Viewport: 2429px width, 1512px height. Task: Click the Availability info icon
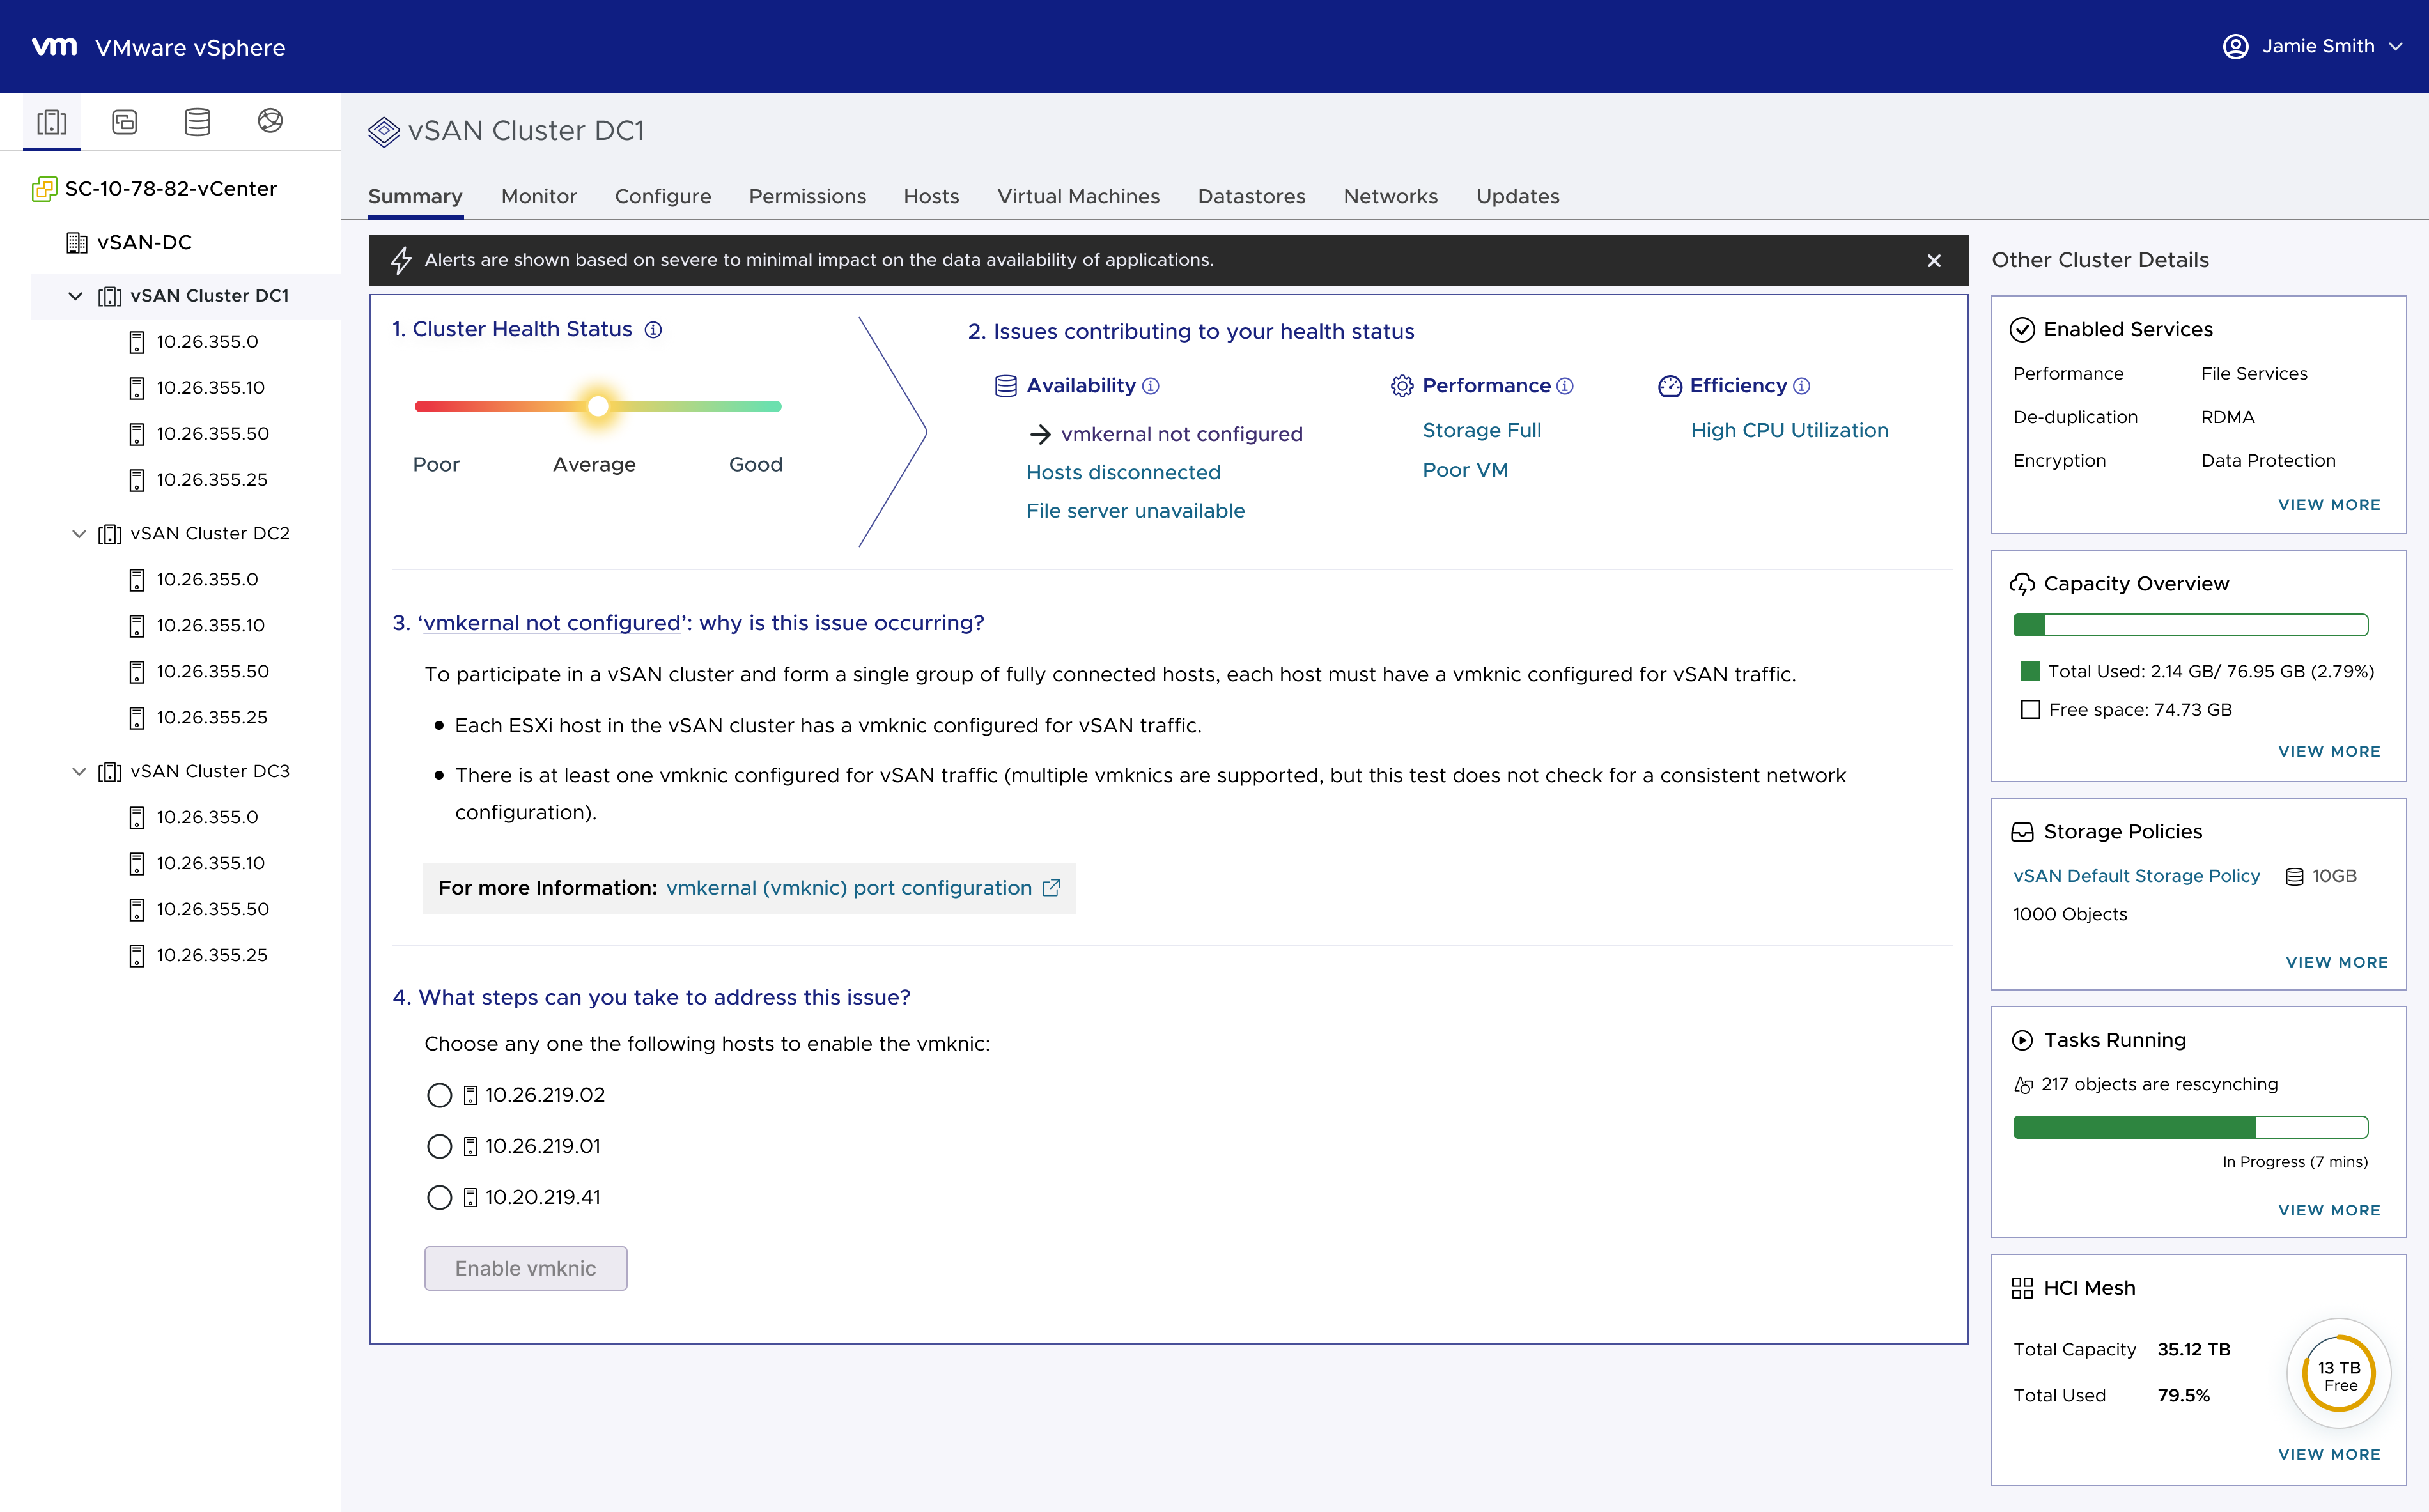[x=1151, y=386]
